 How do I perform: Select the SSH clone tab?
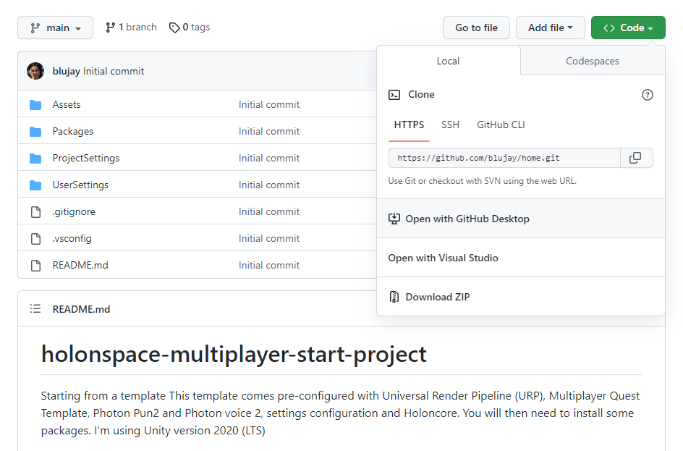pyautogui.click(x=451, y=125)
